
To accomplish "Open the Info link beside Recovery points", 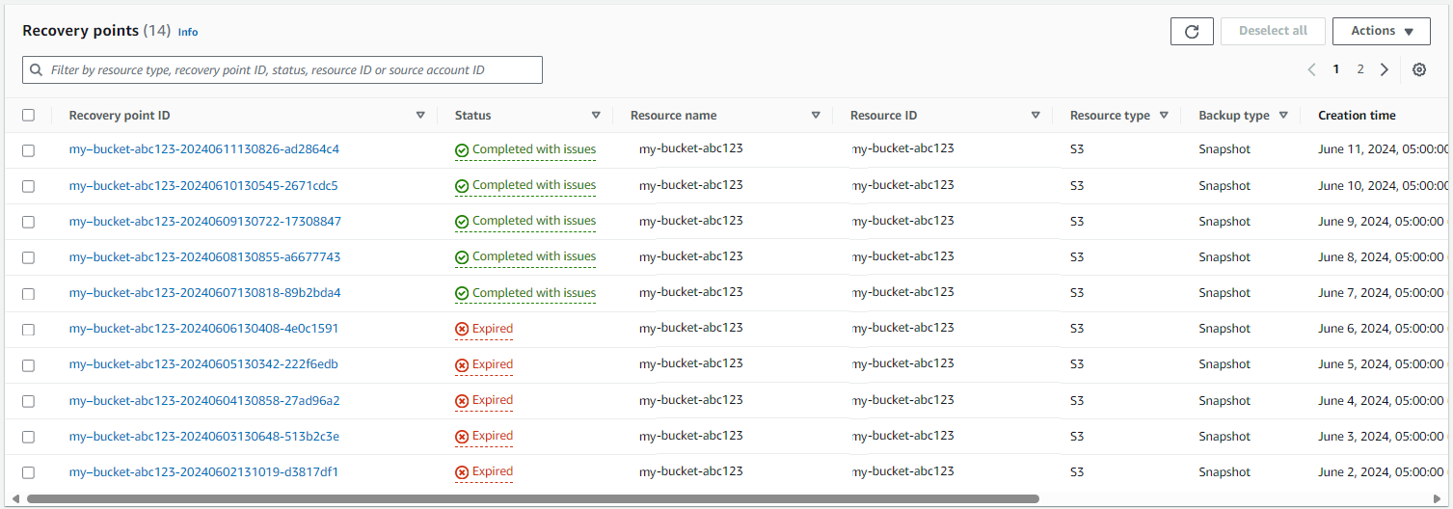I will (x=188, y=32).
